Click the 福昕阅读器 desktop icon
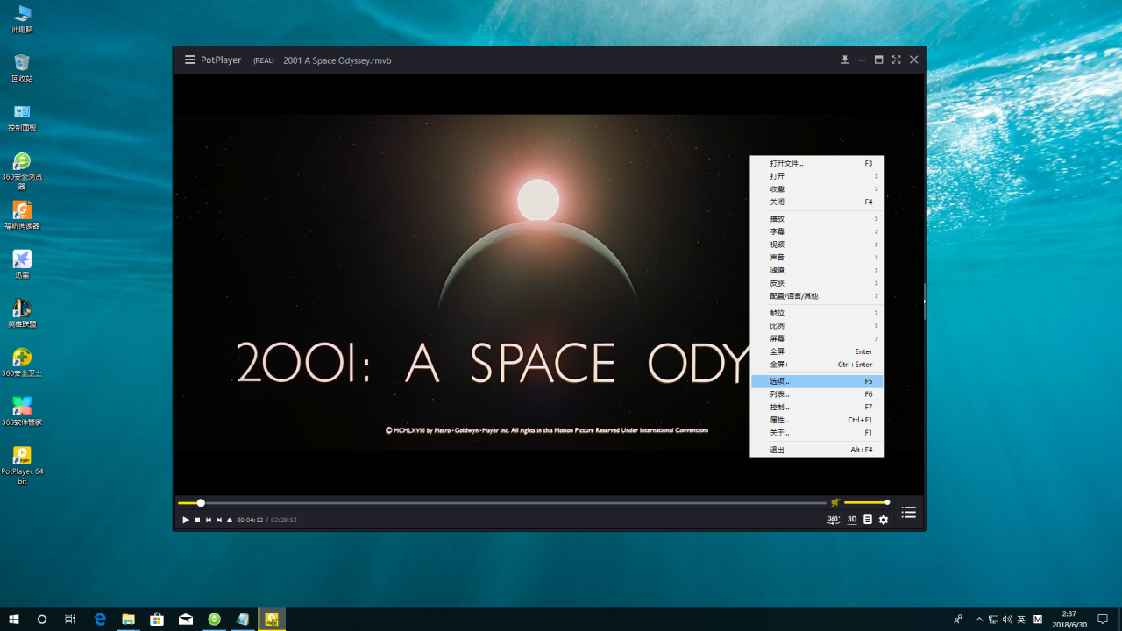Screen dimensions: 1122x631 coord(22,215)
